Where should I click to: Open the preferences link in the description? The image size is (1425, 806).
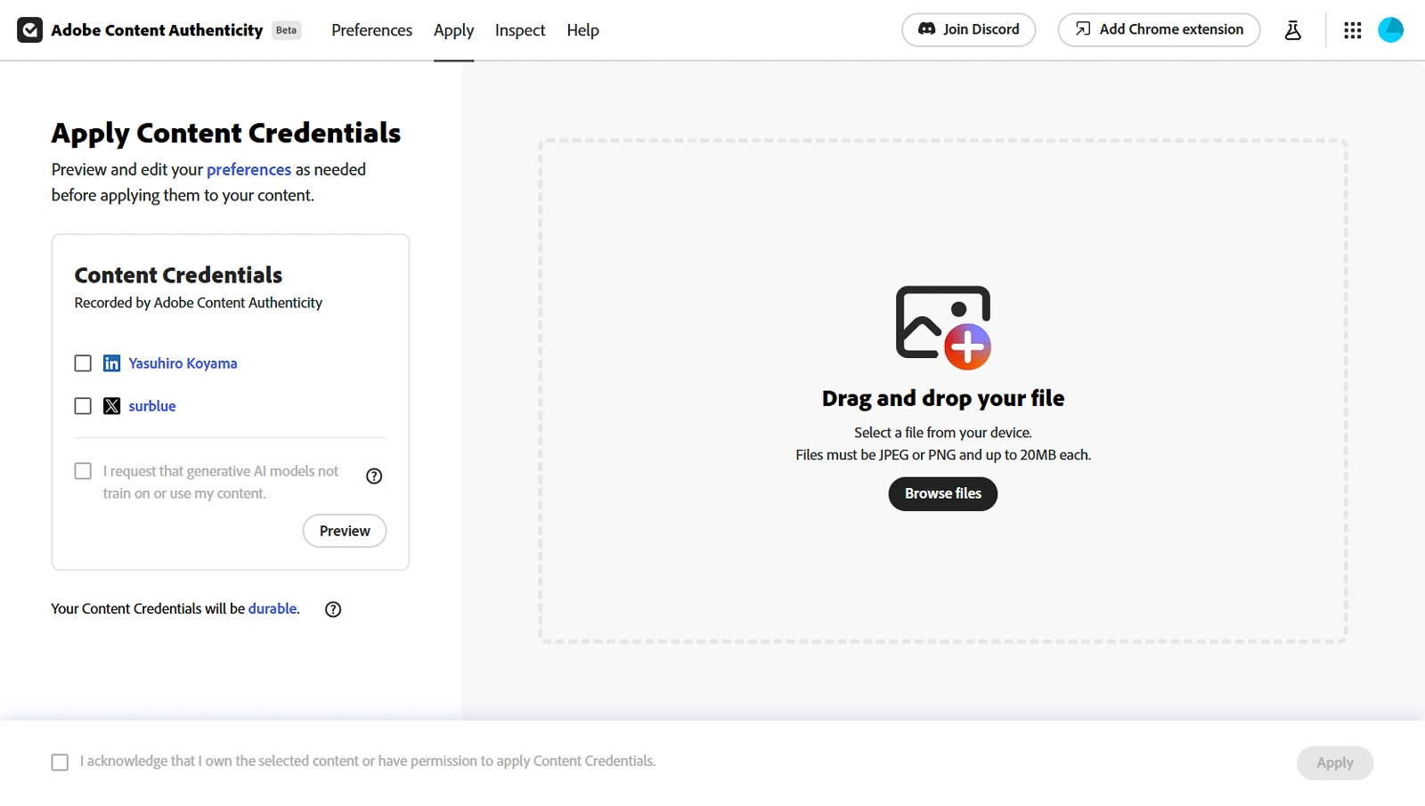pyautogui.click(x=248, y=169)
